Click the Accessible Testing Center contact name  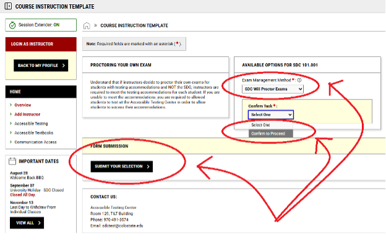113,207
